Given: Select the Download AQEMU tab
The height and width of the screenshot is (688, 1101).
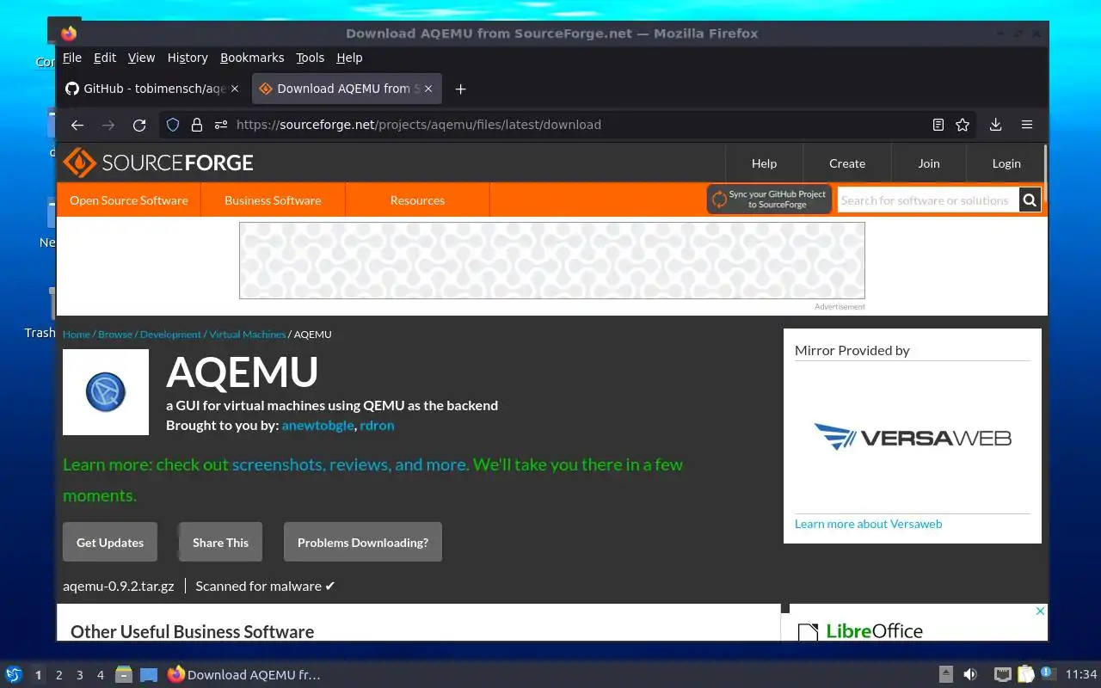Looking at the screenshot, I should pyautogui.click(x=347, y=89).
